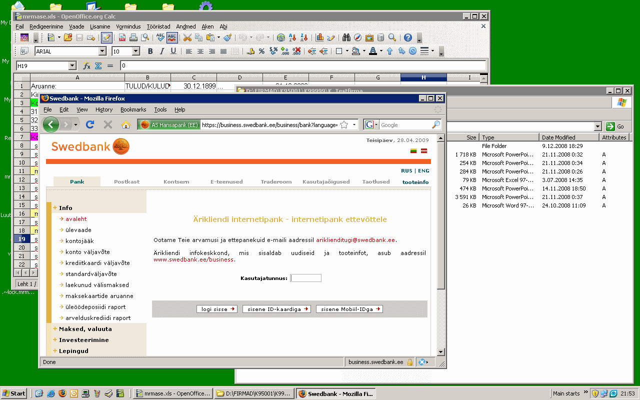
Task: Toggle Bold formatting in Calc
Action: [150, 51]
